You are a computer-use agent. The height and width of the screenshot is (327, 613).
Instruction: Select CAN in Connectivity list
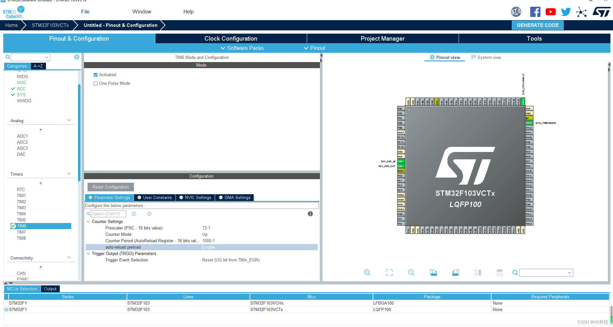point(21,274)
